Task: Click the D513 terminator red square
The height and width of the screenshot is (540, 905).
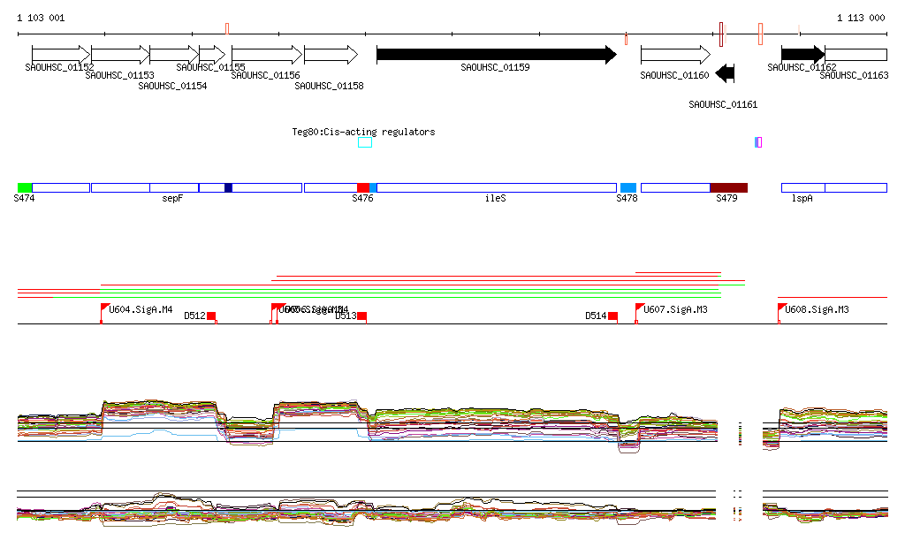Action: (361, 316)
